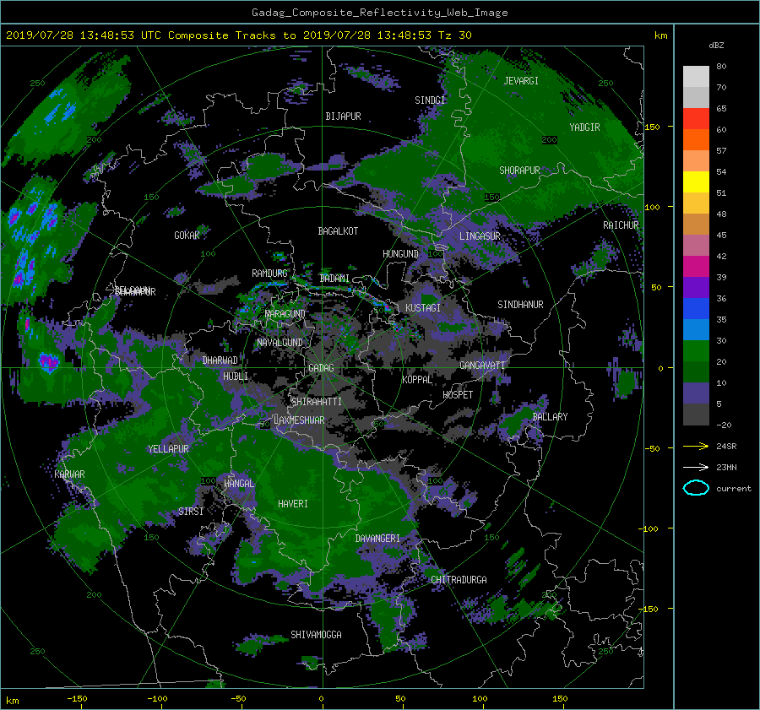Click the Gadag_Composite_Reflectivity_Web_Image title
The width and height of the screenshot is (760, 710).
[379, 13]
